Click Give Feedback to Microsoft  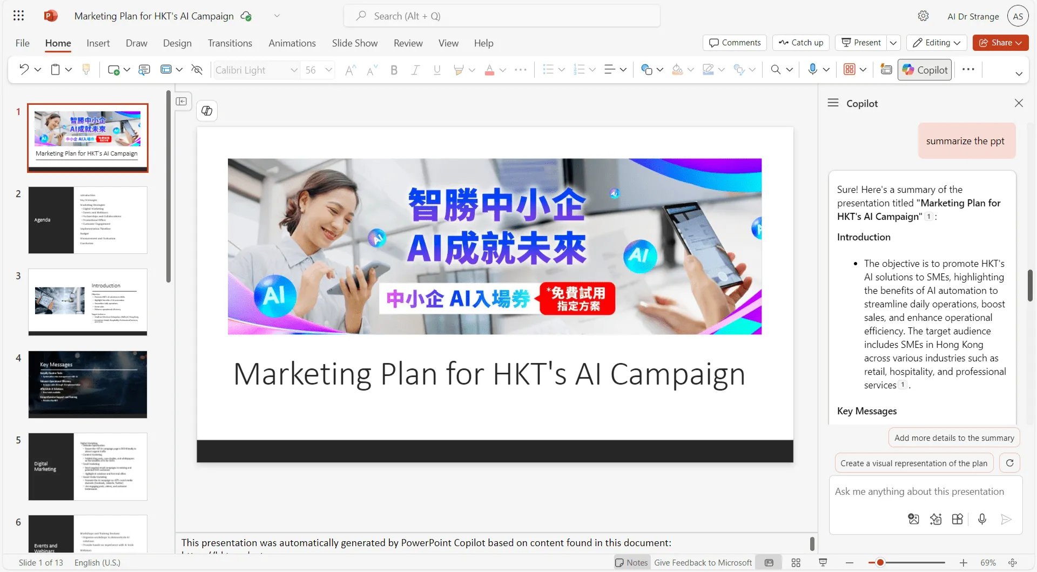pyautogui.click(x=703, y=563)
